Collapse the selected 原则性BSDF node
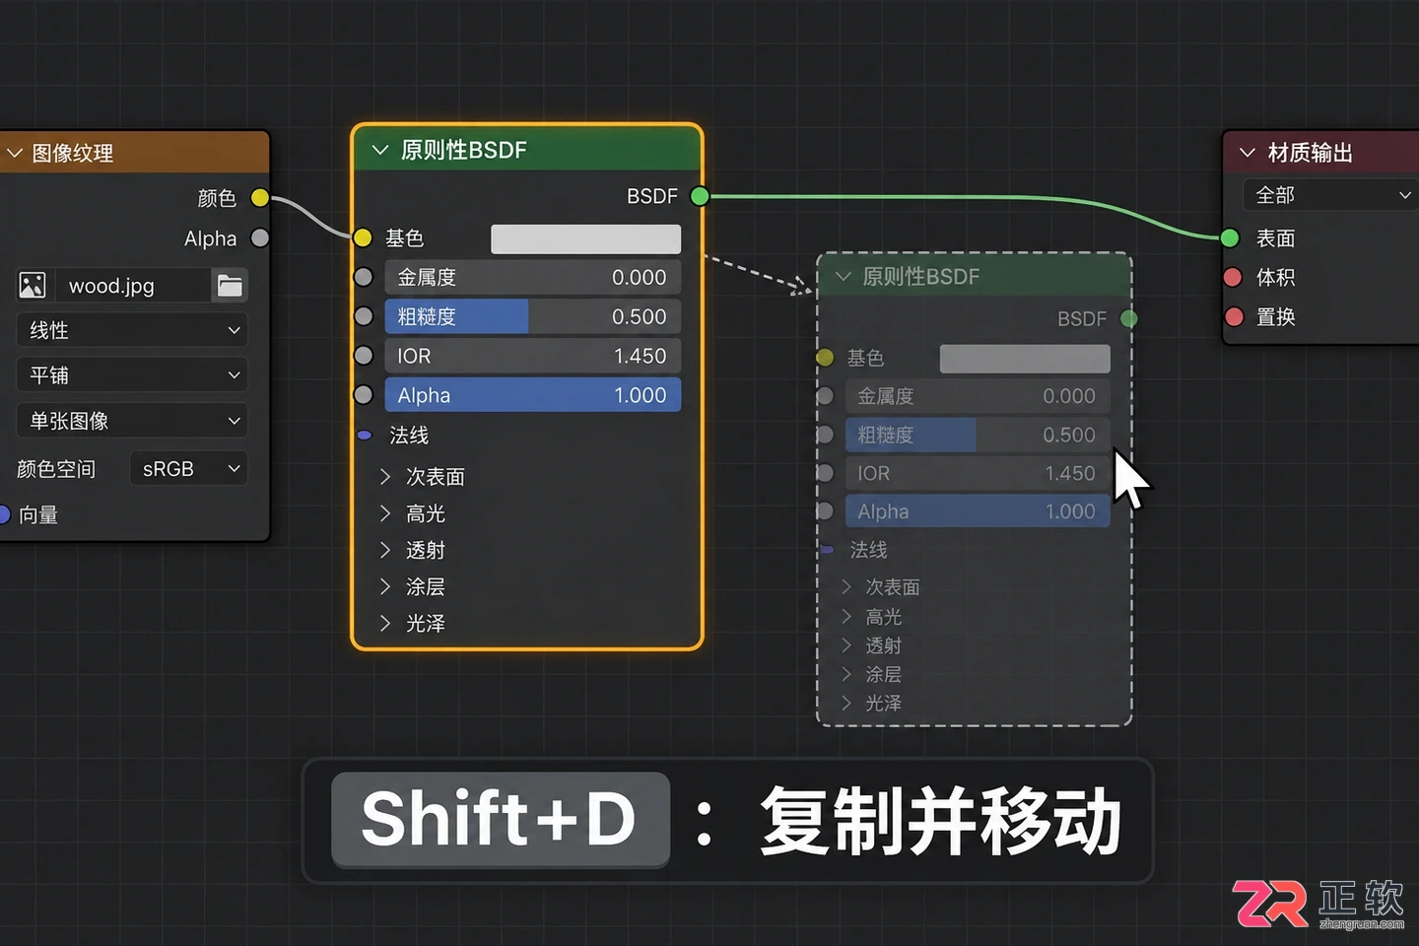The width and height of the screenshot is (1419, 946). coord(380,150)
